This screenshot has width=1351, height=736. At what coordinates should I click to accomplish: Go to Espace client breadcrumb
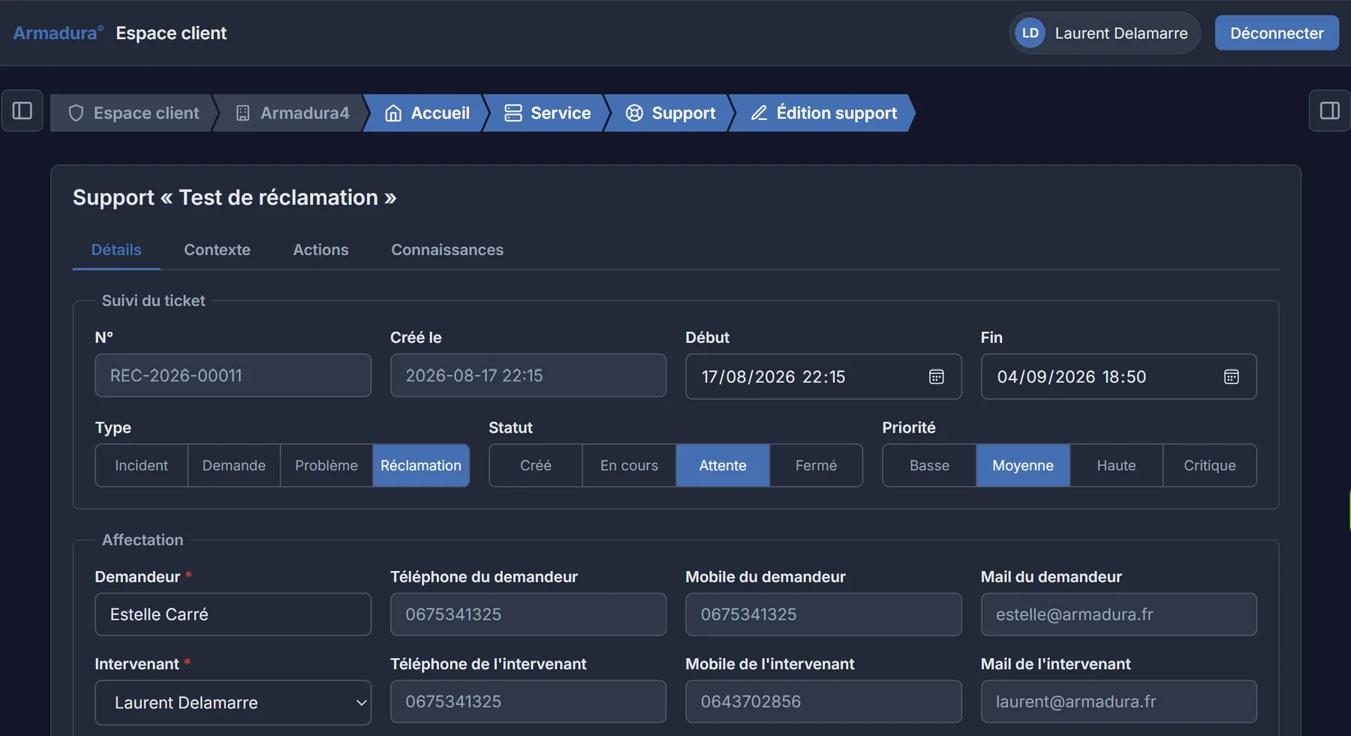click(134, 113)
